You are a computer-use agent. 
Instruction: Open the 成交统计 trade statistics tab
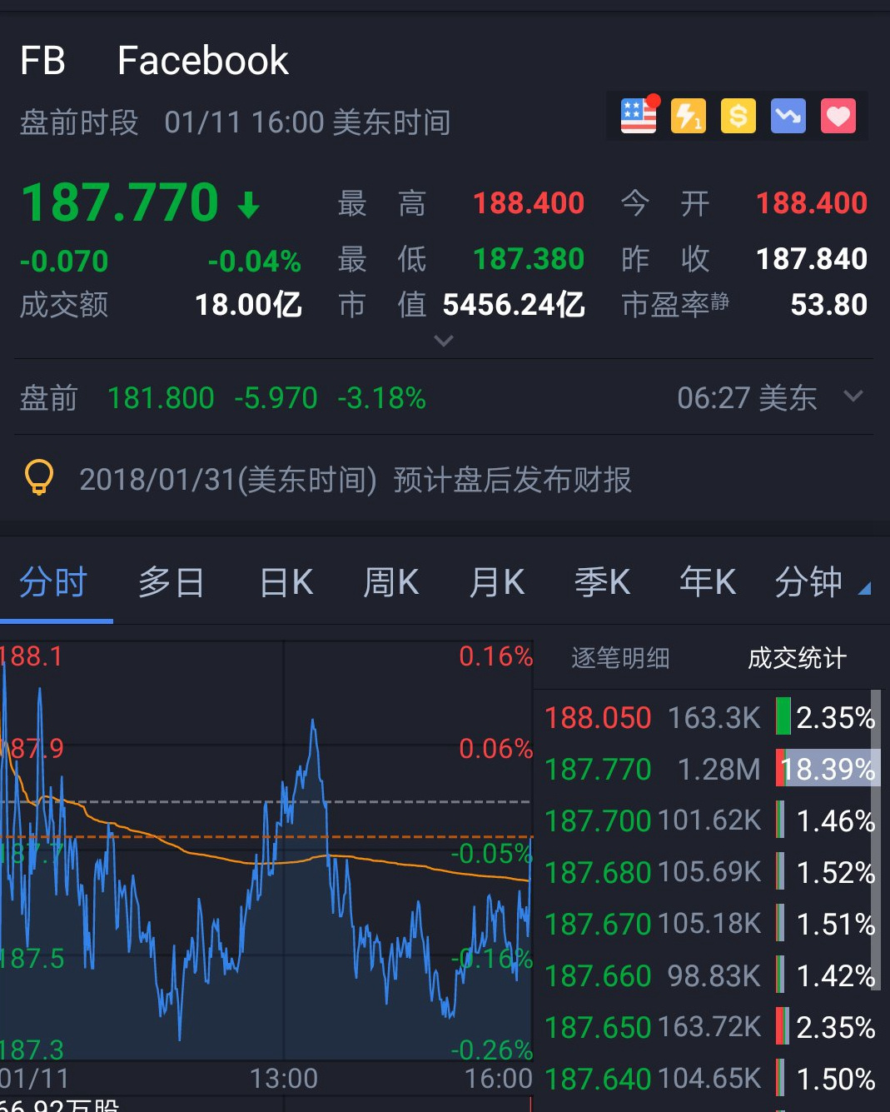pyautogui.click(x=797, y=658)
